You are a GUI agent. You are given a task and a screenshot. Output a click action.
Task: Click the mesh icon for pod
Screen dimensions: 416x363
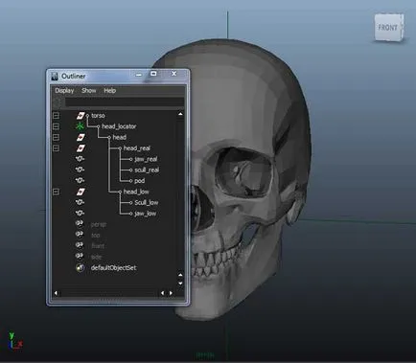80,180
